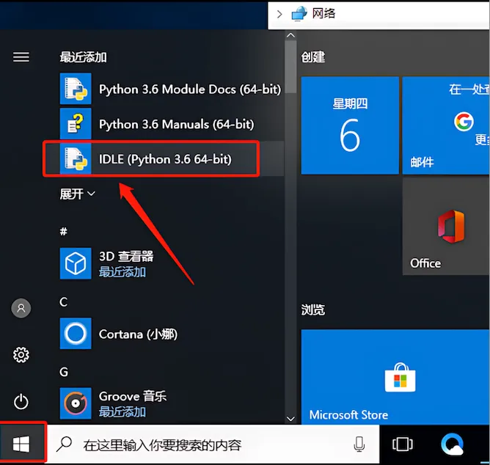490x465 pixels.
Task: Click the 网络 network icon in address bar
Action: coord(299,14)
